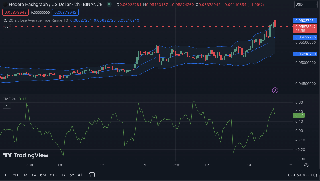Open the USD currency dropdown
320x181 pixels.
306,5
